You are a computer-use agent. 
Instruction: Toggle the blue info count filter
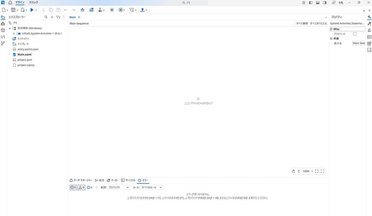(90, 187)
